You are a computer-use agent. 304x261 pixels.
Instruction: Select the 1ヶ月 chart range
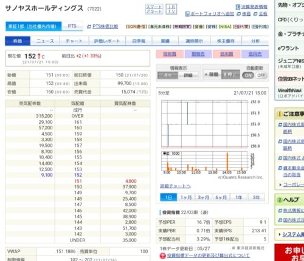coord(186,197)
